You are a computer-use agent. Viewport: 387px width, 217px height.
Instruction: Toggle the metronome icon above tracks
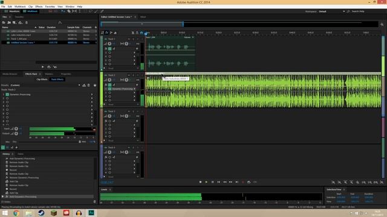133,33
